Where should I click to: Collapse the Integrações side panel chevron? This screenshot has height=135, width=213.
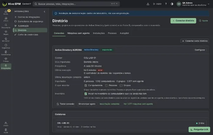coord(44,11)
